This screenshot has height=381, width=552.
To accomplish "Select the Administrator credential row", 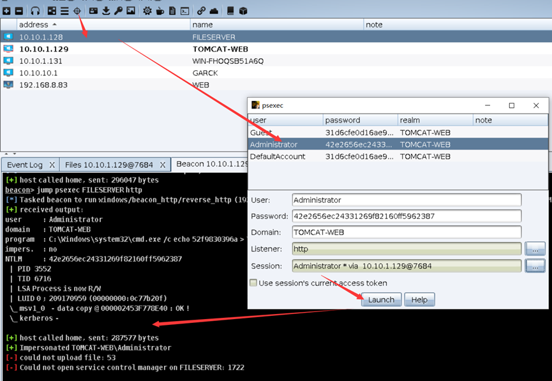I will point(398,144).
